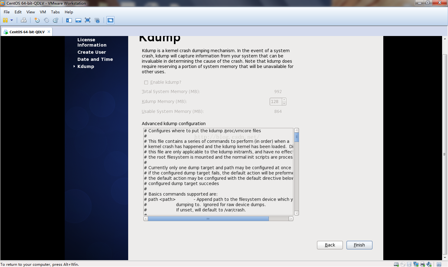Screen dimensions: 448x267
Task: Take a snapshot of the virtual machine
Action: pyautogui.click(x=37, y=20)
